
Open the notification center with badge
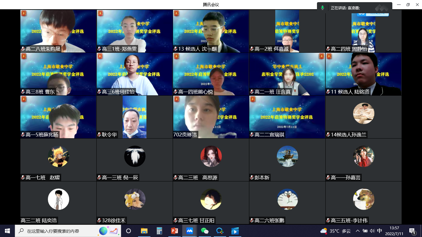[412, 231]
